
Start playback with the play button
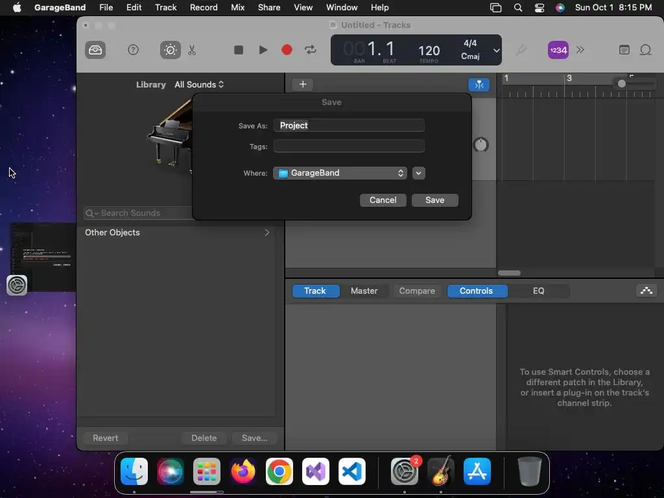click(263, 50)
